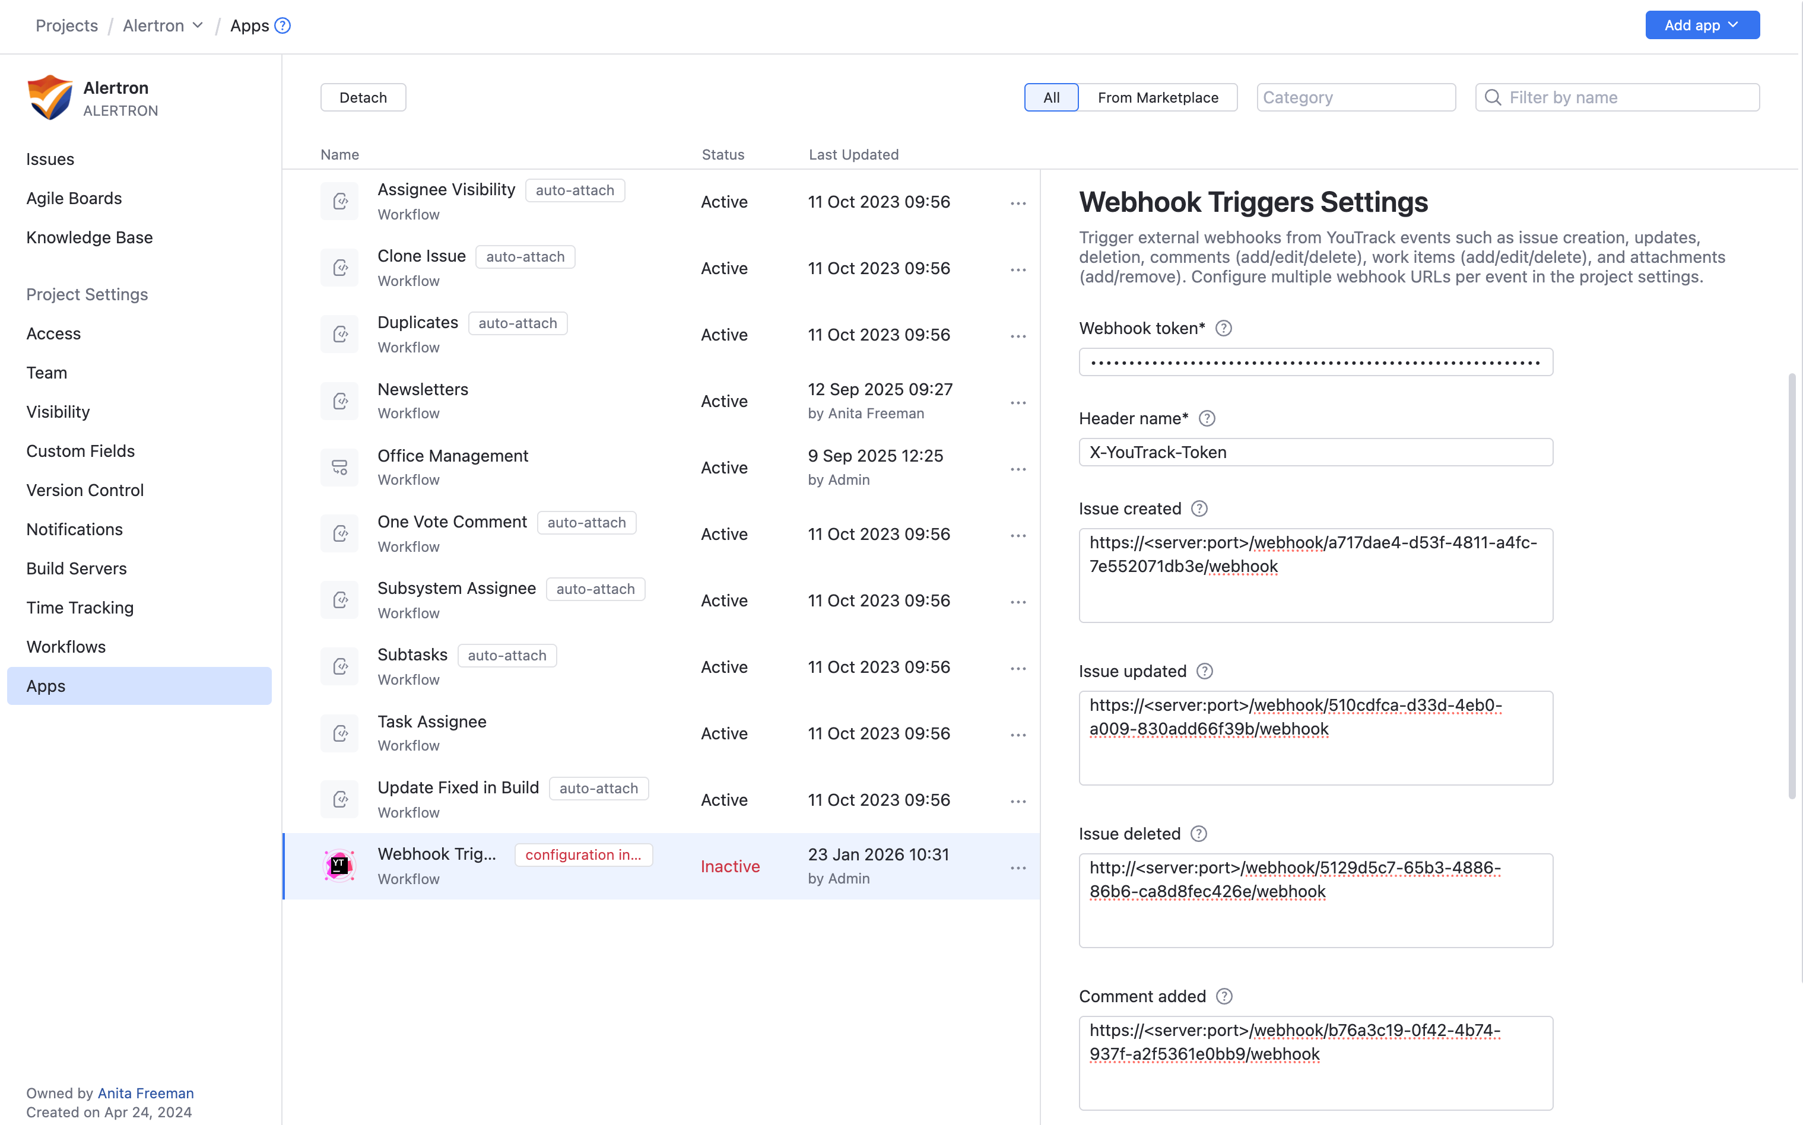The height and width of the screenshot is (1125, 1803).
Task: Click the Issue created help icon
Action: tap(1199, 509)
